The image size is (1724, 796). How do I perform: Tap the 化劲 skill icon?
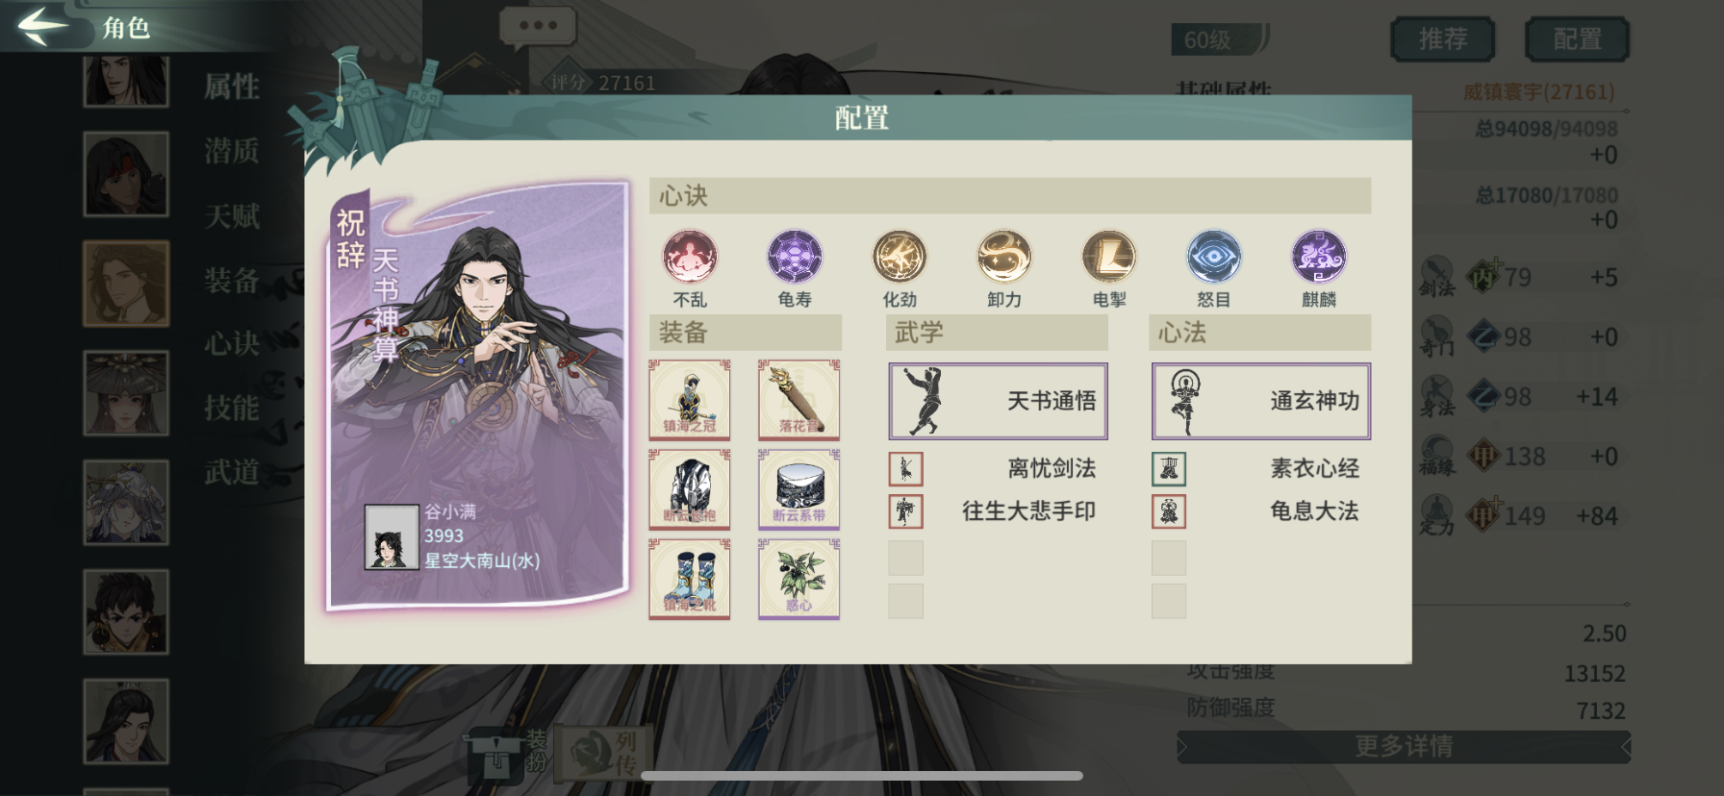[900, 257]
